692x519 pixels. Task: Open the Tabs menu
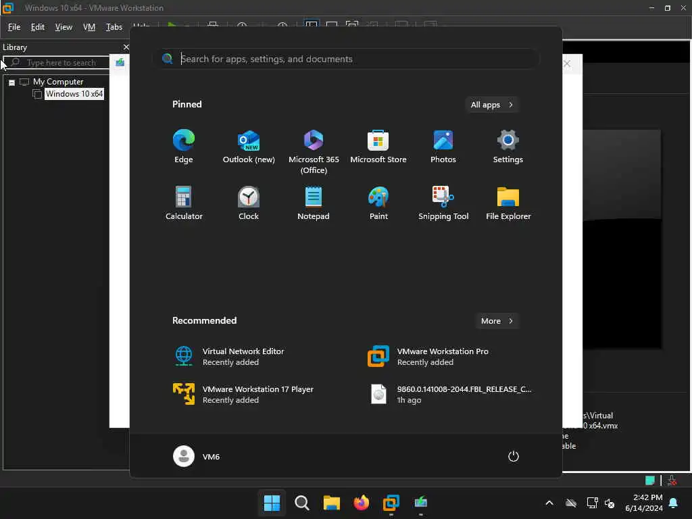pyautogui.click(x=114, y=27)
